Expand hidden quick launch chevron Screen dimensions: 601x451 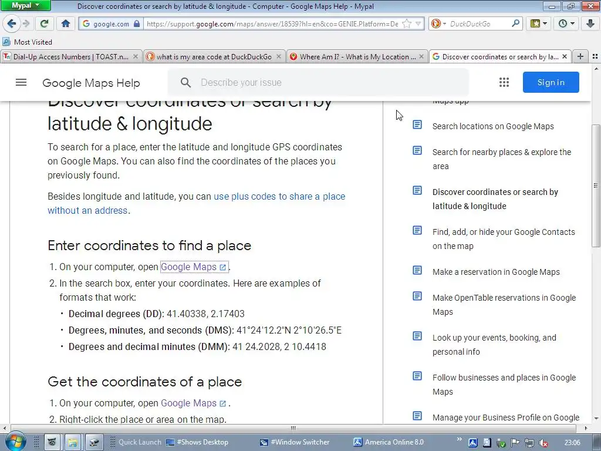pos(459,439)
